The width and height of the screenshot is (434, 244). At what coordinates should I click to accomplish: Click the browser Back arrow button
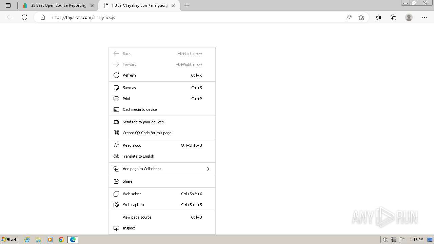tap(9, 17)
